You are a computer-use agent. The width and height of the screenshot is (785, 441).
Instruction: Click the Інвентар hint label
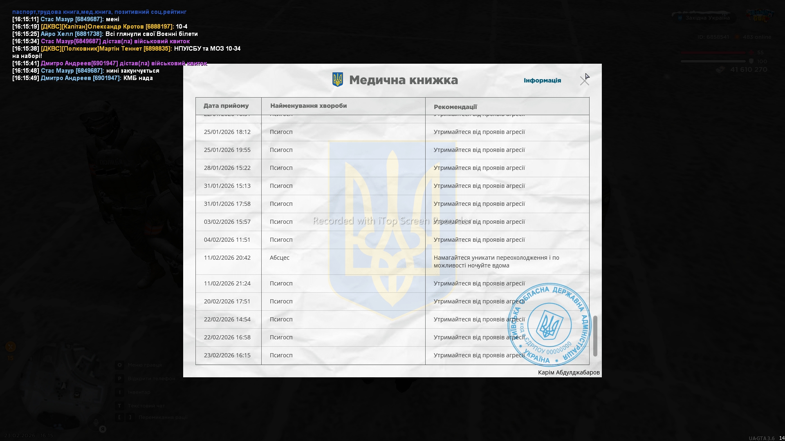coord(139,392)
